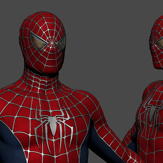Select the gray background above the front figure's head
The image size is (163, 163).
tap(44, 5)
